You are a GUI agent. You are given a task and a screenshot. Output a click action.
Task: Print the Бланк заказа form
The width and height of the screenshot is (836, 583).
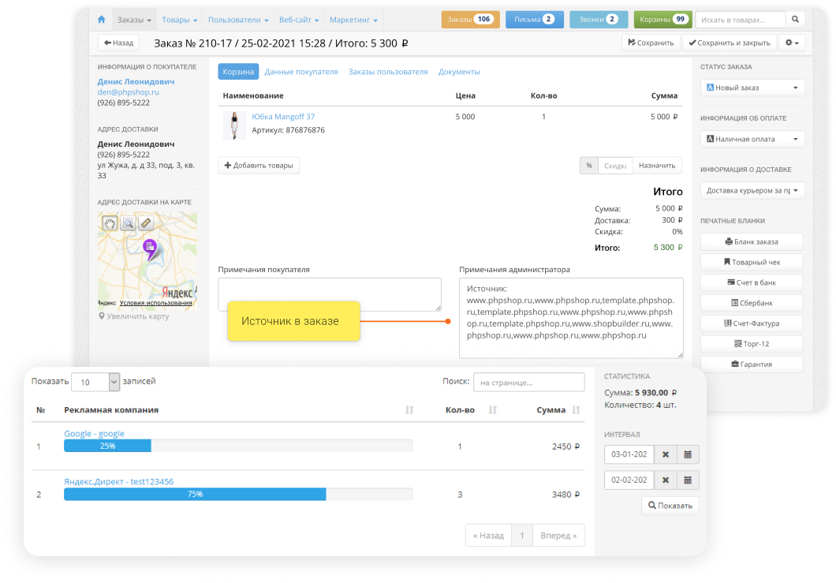pyautogui.click(x=752, y=241)
